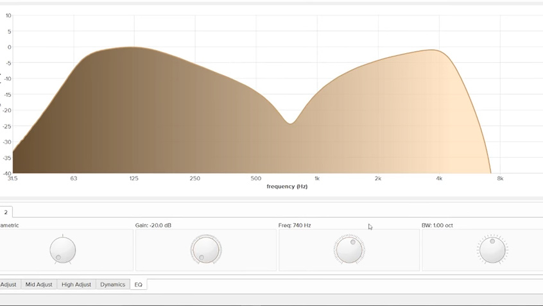
Task: Click the curve peak near 125 Hz
Action: [x=134, y=47]
